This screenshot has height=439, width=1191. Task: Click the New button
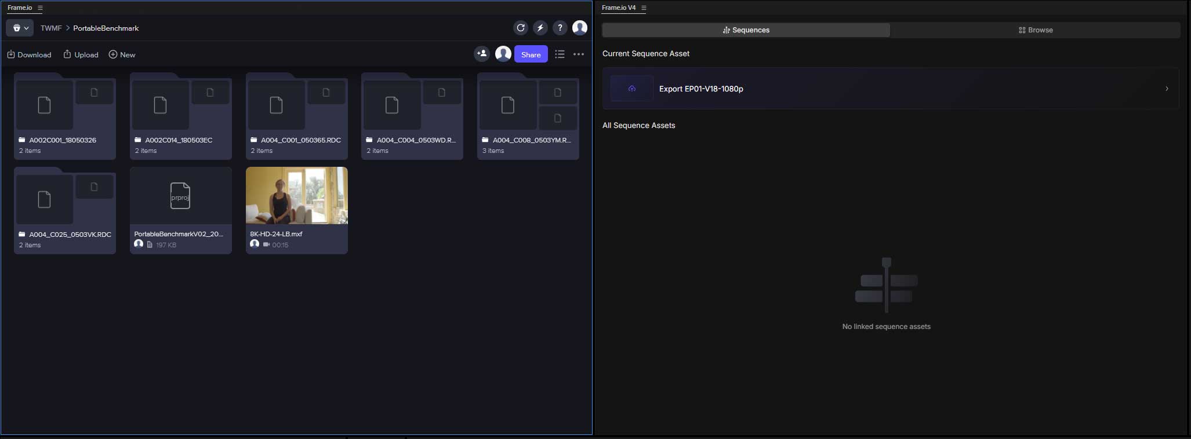click(x=122, y=54)
